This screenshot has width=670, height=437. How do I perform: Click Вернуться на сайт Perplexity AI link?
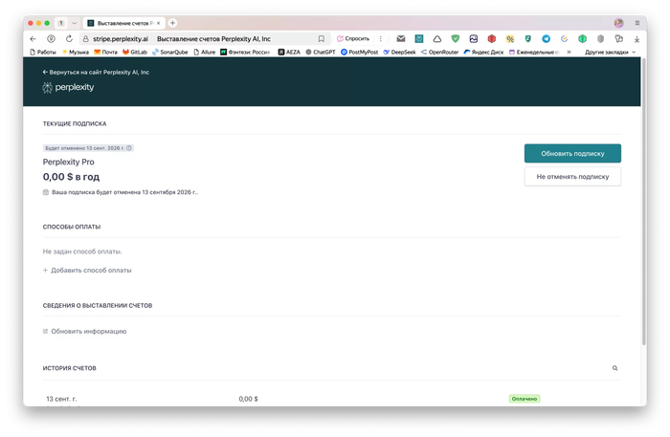point(96,72)
